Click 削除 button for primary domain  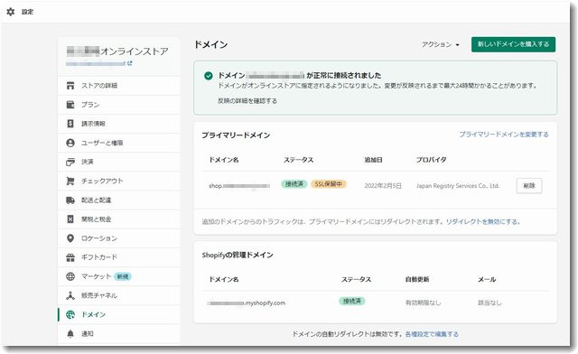click(x=529, y=185)
